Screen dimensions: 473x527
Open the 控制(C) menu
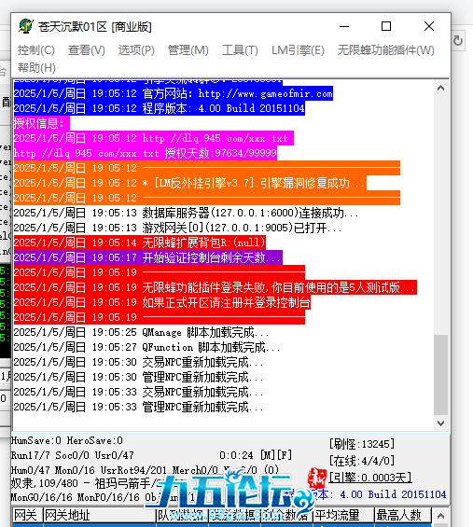(x=36, y=50)
